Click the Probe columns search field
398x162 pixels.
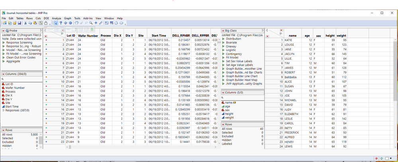point(22,79)
